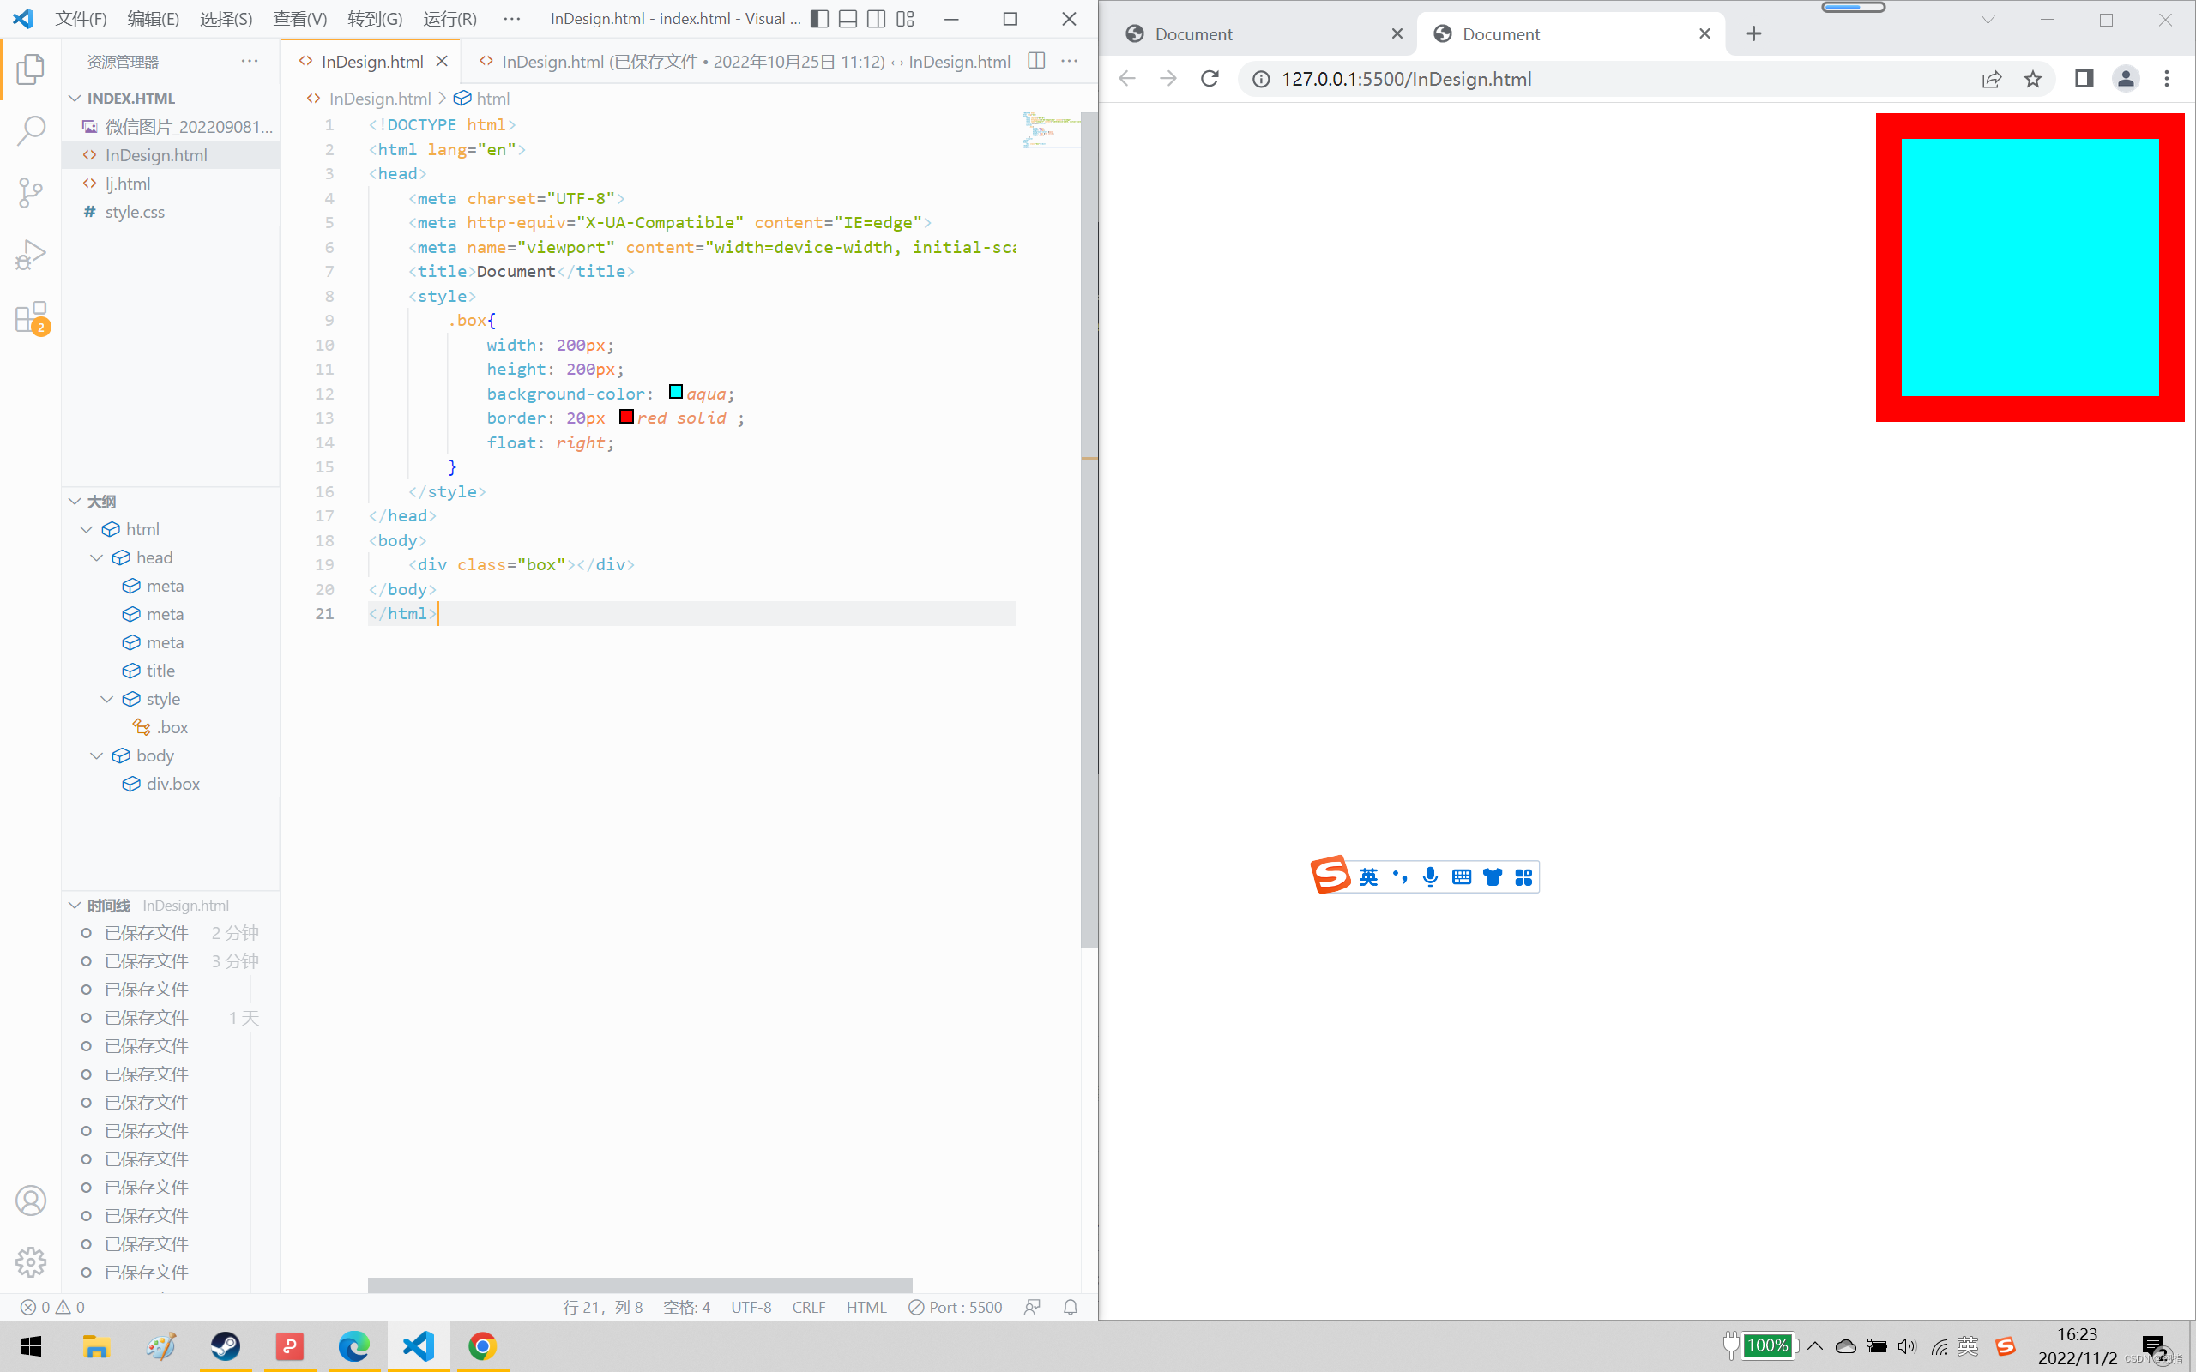Viewport: 2196px width, 1372px height.
Task: Open the Source Control view
Action: pyautogui.click(x=31, y=192)
